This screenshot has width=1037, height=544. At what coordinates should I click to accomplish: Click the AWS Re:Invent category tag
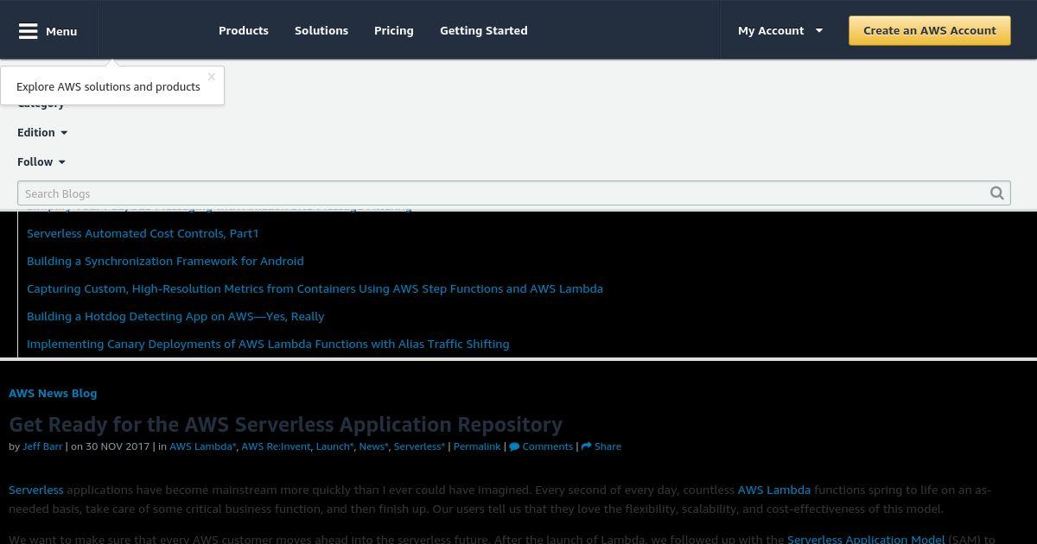click(277, 446)
